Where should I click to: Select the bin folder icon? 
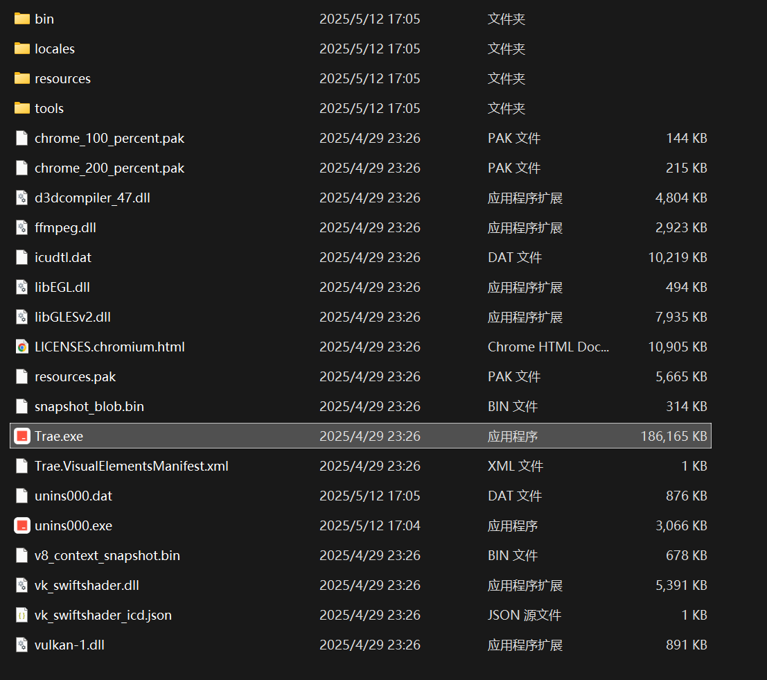click(22, 19)
